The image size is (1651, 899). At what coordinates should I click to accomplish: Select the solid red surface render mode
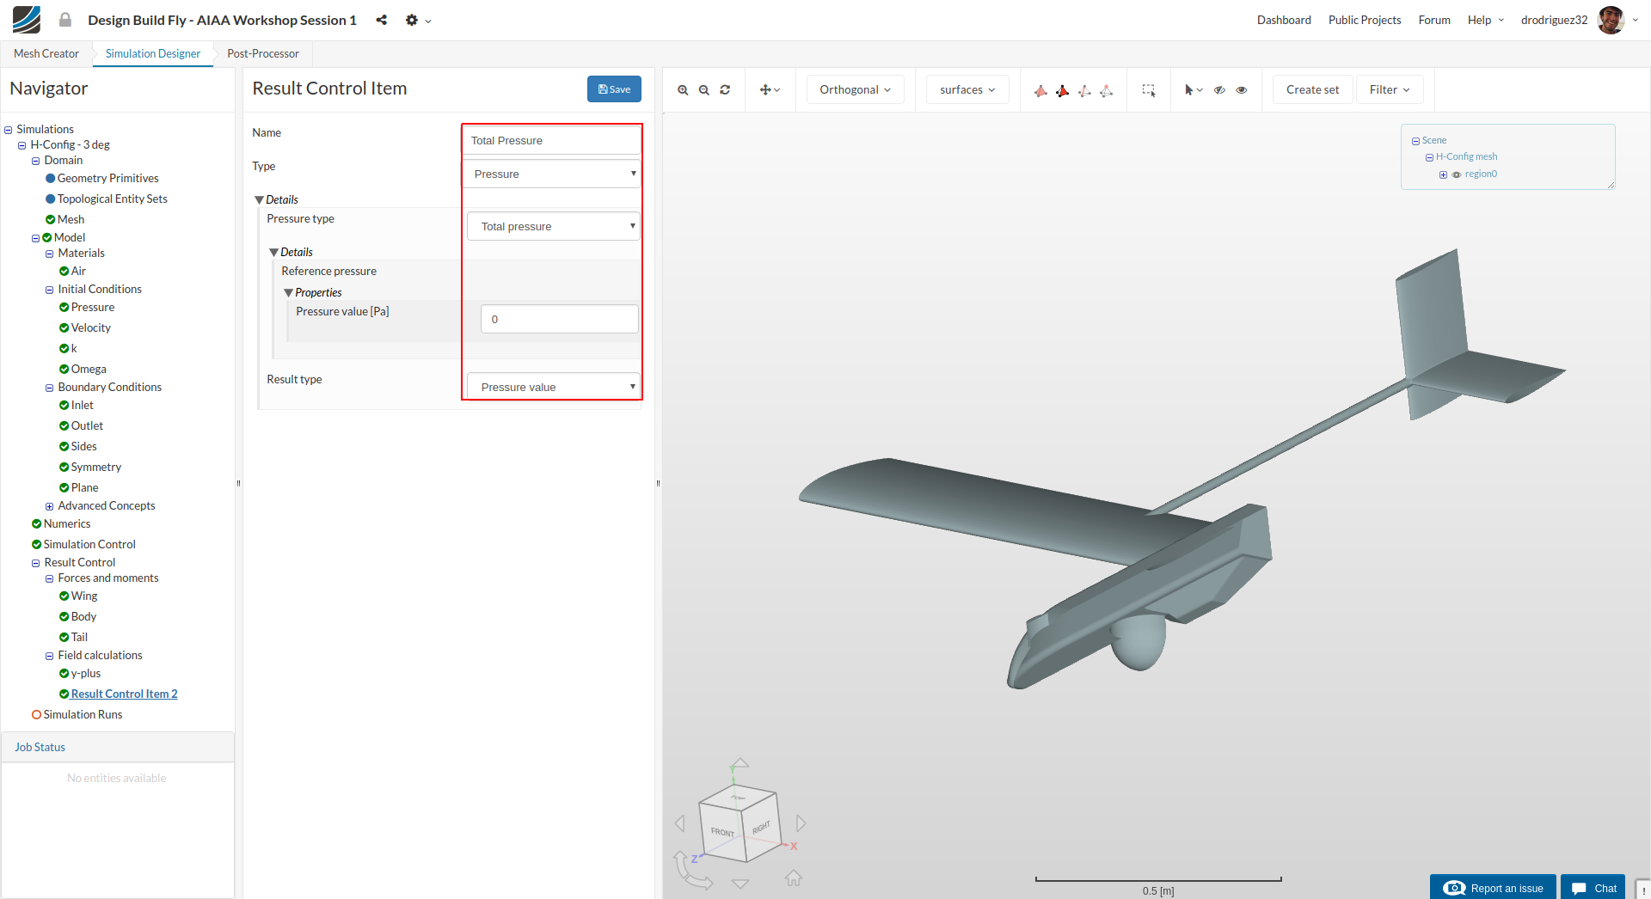[1062, 90]
